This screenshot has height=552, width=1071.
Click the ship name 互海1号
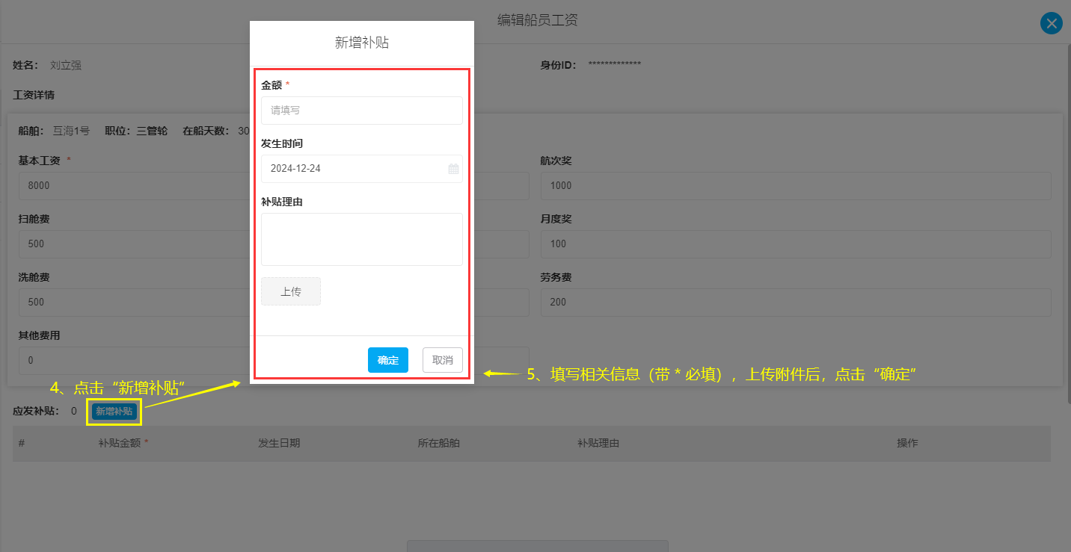coord(71,131)
